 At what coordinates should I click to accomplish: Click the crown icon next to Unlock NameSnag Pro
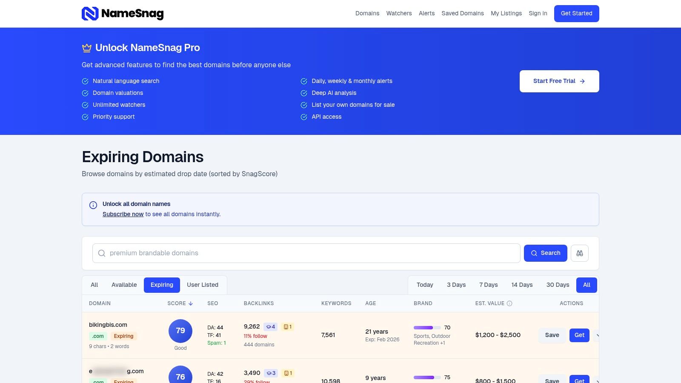point(86,47)
